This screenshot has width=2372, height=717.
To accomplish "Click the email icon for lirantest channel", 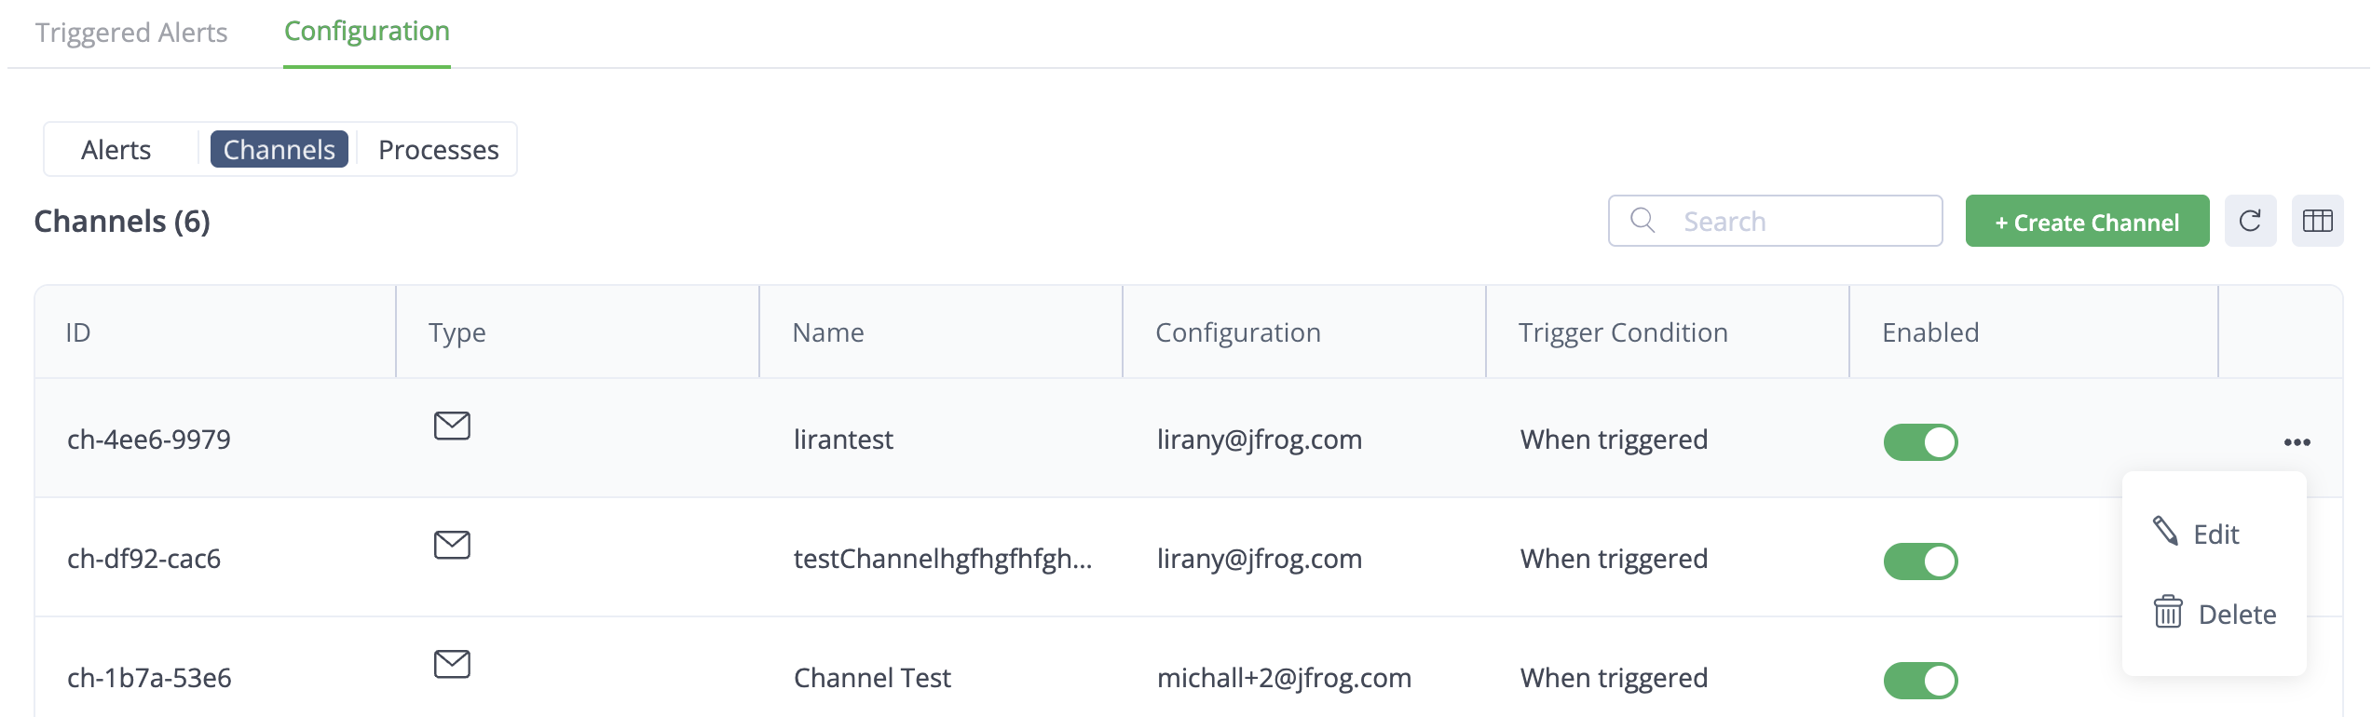I will point(452,426).
